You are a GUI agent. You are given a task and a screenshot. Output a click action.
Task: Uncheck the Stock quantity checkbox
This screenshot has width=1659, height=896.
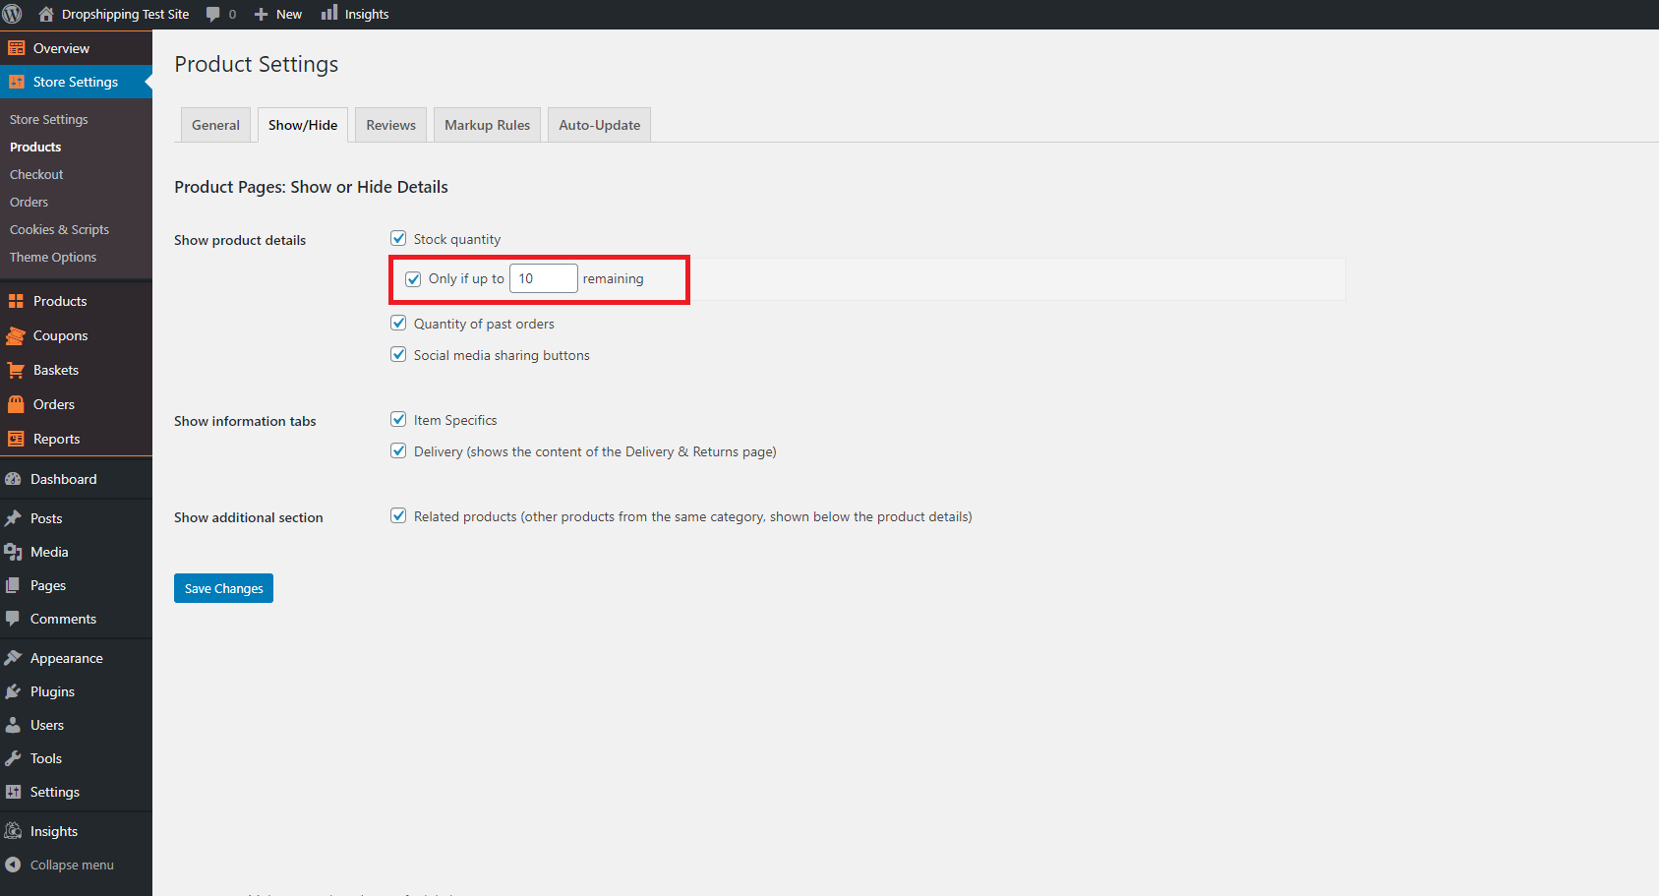(398, 238)
